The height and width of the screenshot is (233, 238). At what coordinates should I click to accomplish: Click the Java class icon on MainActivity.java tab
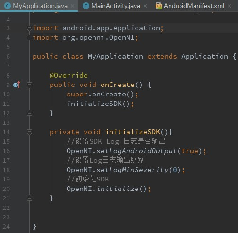(x=86, y=6)
